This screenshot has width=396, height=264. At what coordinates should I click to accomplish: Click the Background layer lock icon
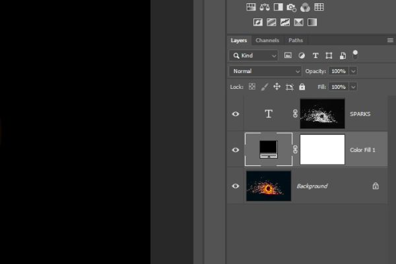pyautogui.click(x=376, y=186)
